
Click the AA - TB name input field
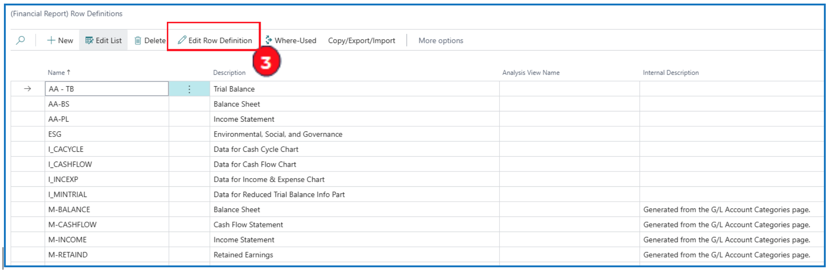pyautogui.click(x=107, y=89)
